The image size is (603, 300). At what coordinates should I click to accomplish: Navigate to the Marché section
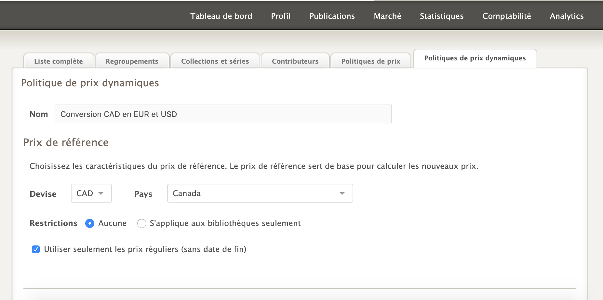pos(387,16)
